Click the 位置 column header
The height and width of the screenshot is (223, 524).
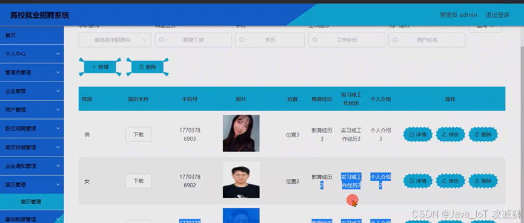pos(293,99)
